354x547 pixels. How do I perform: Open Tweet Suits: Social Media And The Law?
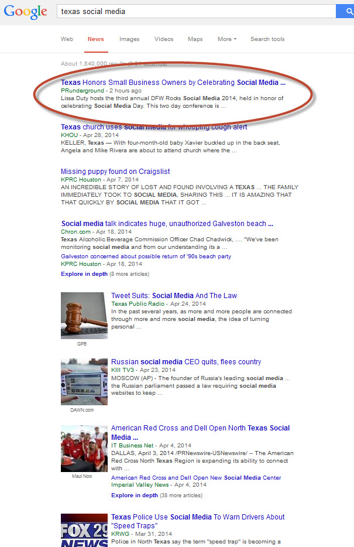coord(174,296)
